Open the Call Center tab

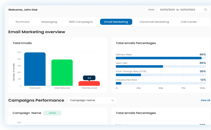tap(189, 22)
